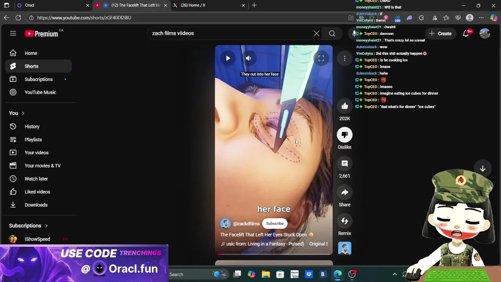This screenshot has width=501, height=282.
Task: Share the Short
Action: [x=344, y=192]
